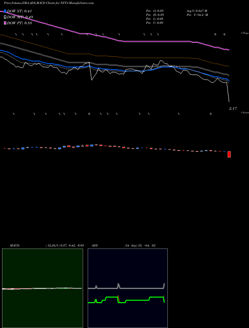Image resolution: width=249 pixels, height=328 pixels.
Task: Click the 'Pre L: 0.08' low value
Action: 155,19
